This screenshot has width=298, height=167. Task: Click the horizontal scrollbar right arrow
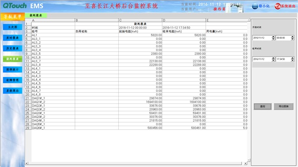(245, 163)
